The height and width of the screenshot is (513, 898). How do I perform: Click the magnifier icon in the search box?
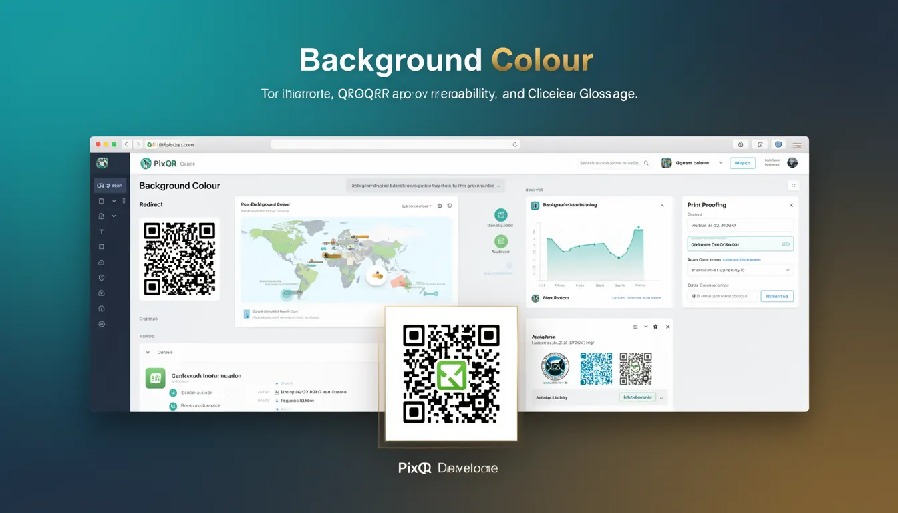pos(646,163)
